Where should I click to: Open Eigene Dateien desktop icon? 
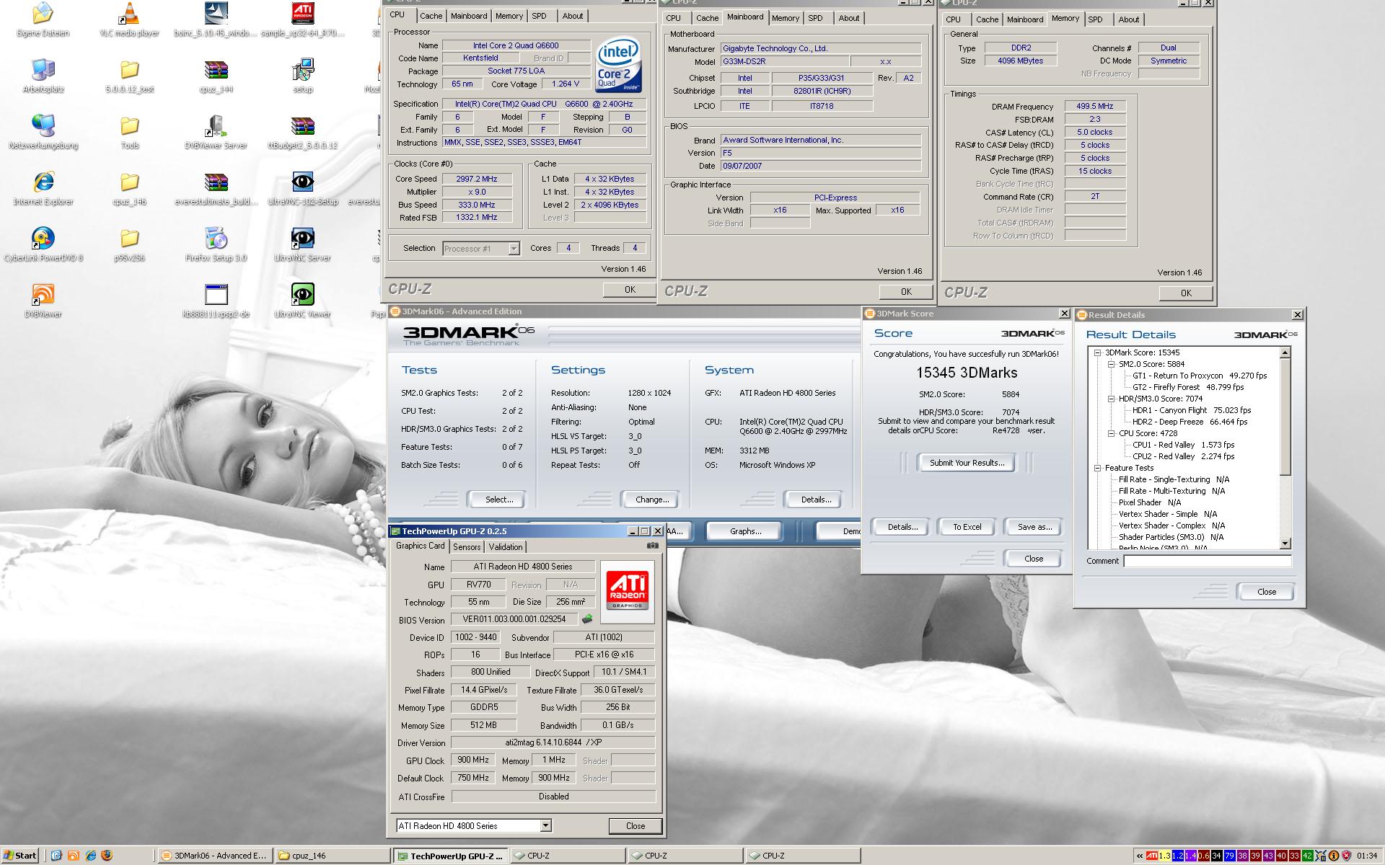(43, 19)
